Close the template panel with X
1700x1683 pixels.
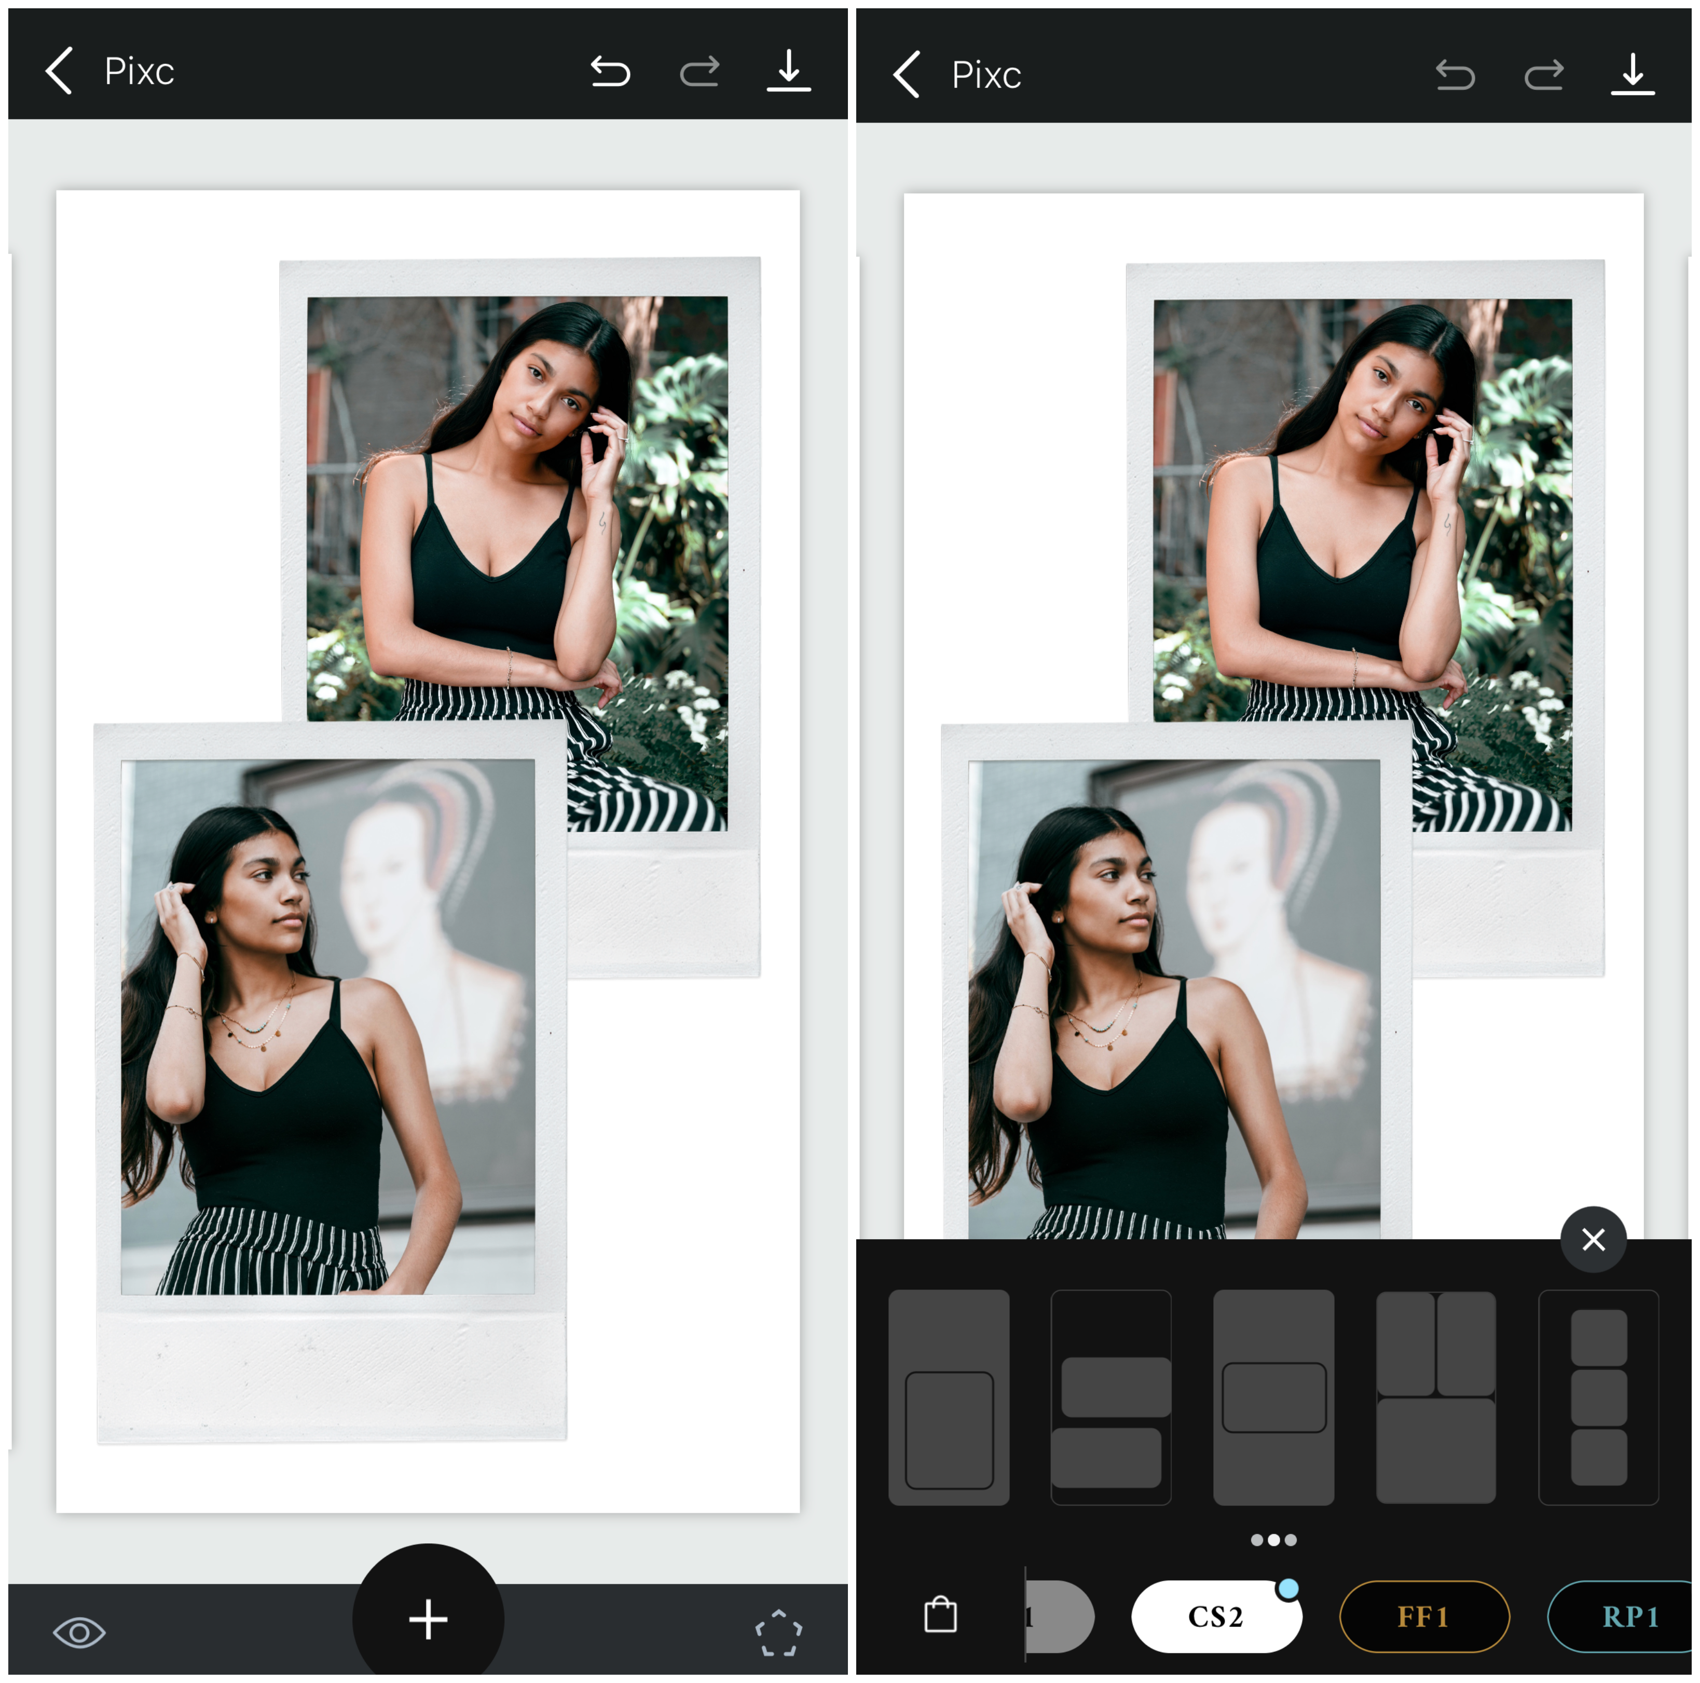click(x=1593, y=1239)
